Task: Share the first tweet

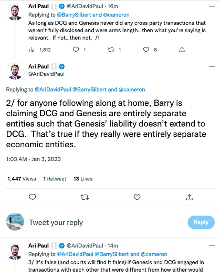Action: pos(182,50)
